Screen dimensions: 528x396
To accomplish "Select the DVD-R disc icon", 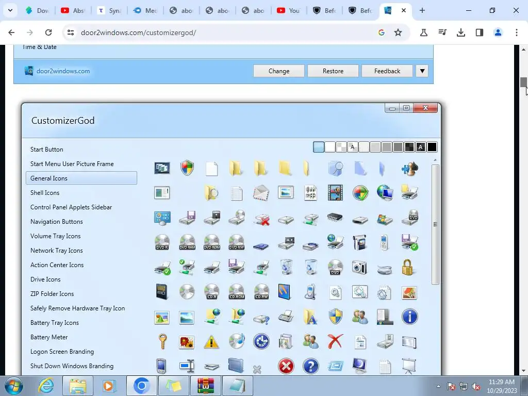I will 162,242.
